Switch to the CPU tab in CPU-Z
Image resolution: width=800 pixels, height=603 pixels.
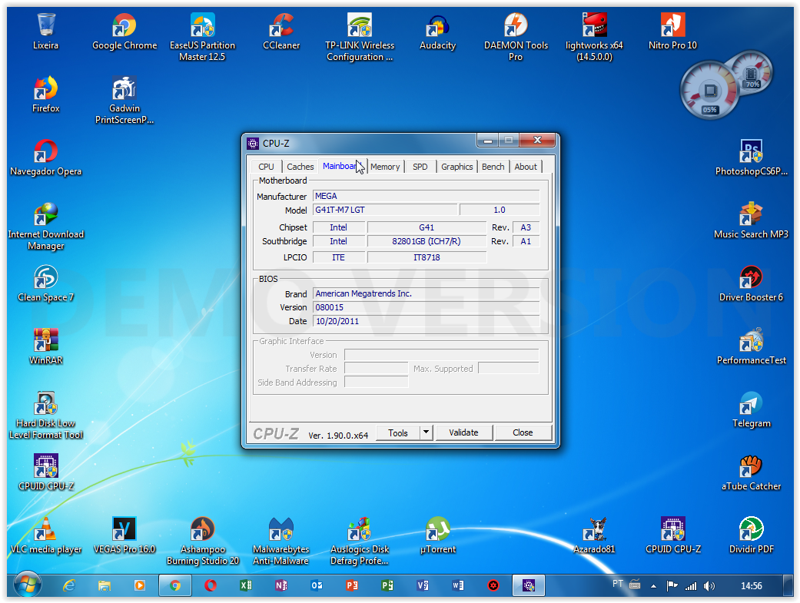click(266, 167)
